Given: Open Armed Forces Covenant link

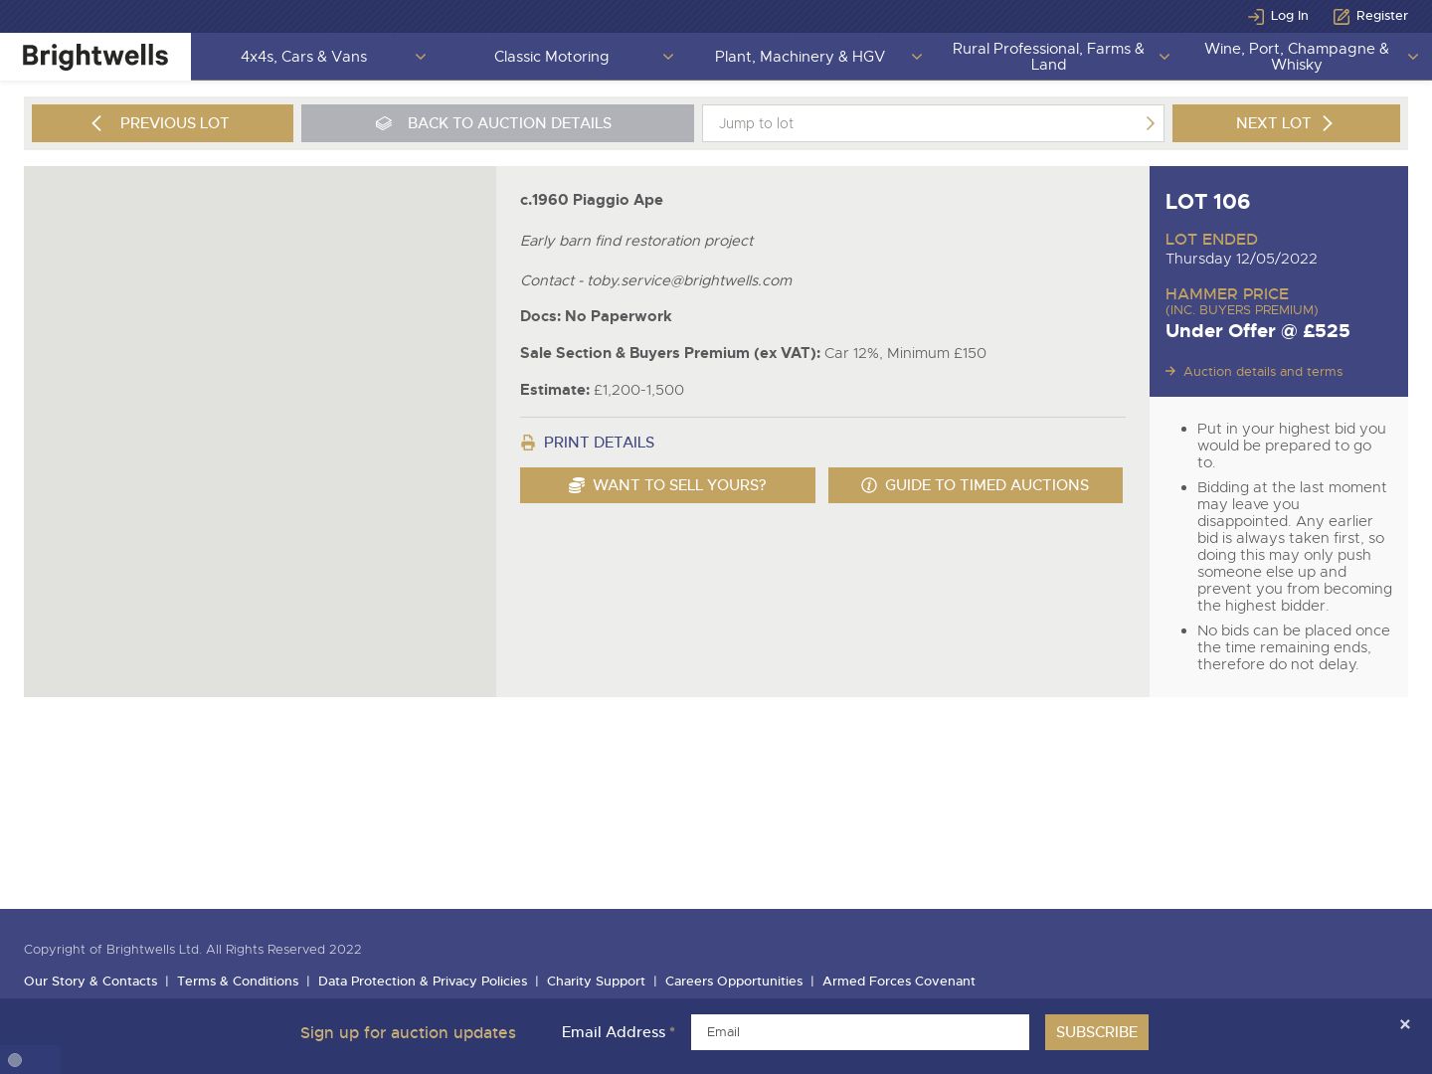Looking at the screenshot, I should [899, 982].
